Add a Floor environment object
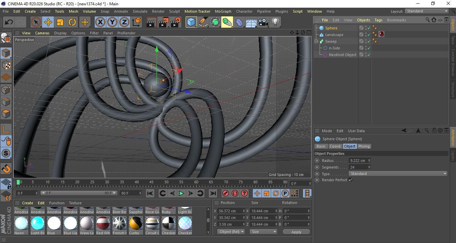Screen dimensions: 456x243 [251, 22]
